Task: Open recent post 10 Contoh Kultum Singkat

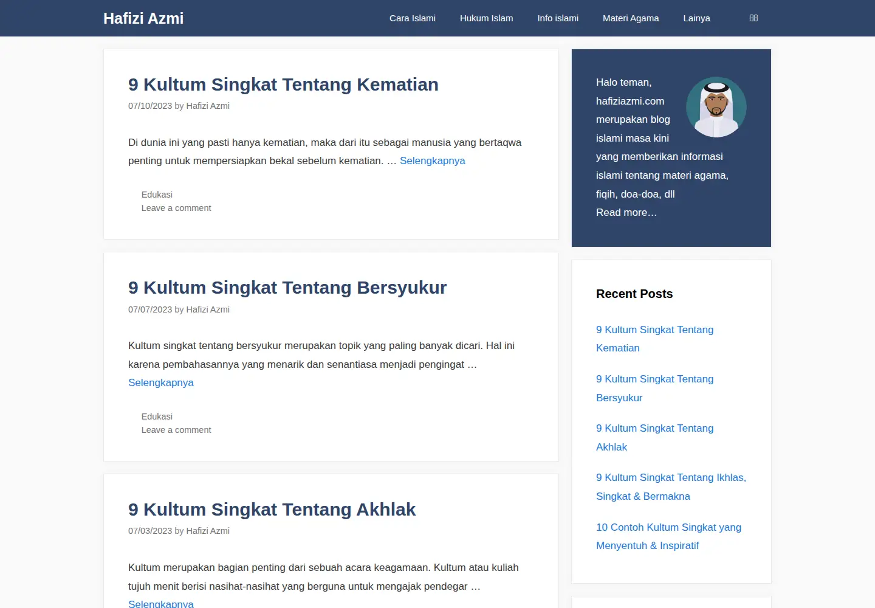Action: (x=668, y=536)
